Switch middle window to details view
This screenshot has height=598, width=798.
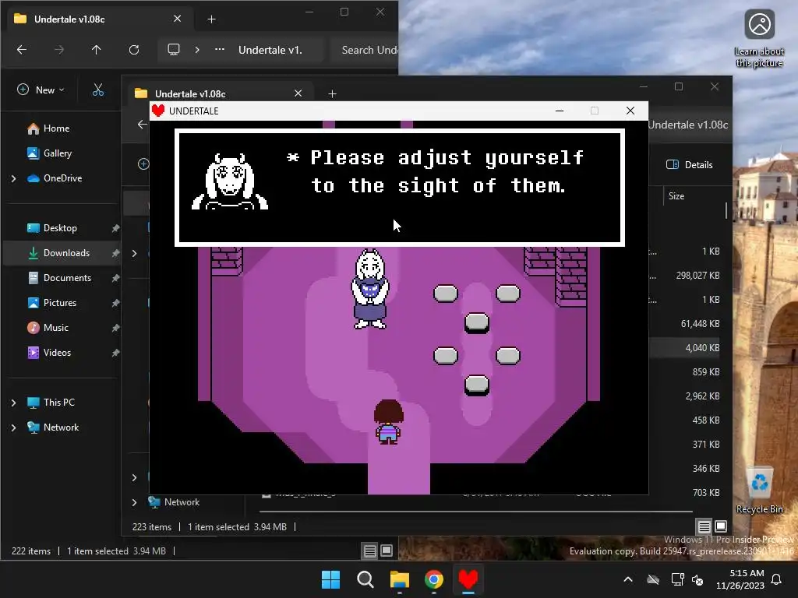click(x=704, y=527)
